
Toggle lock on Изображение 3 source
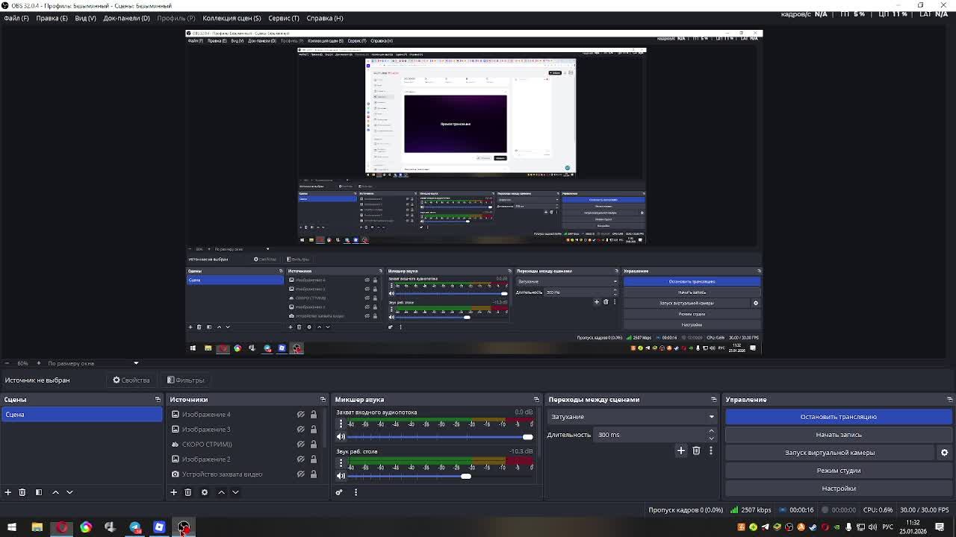pyautogui.click(x=314, y=430)
